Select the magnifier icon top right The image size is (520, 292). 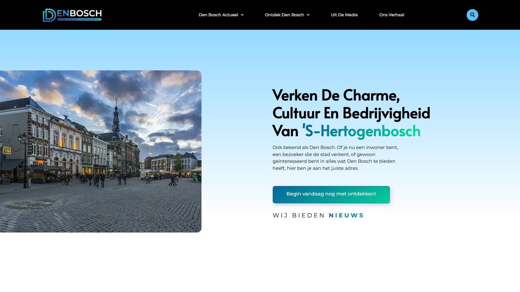tap(472, 15)
